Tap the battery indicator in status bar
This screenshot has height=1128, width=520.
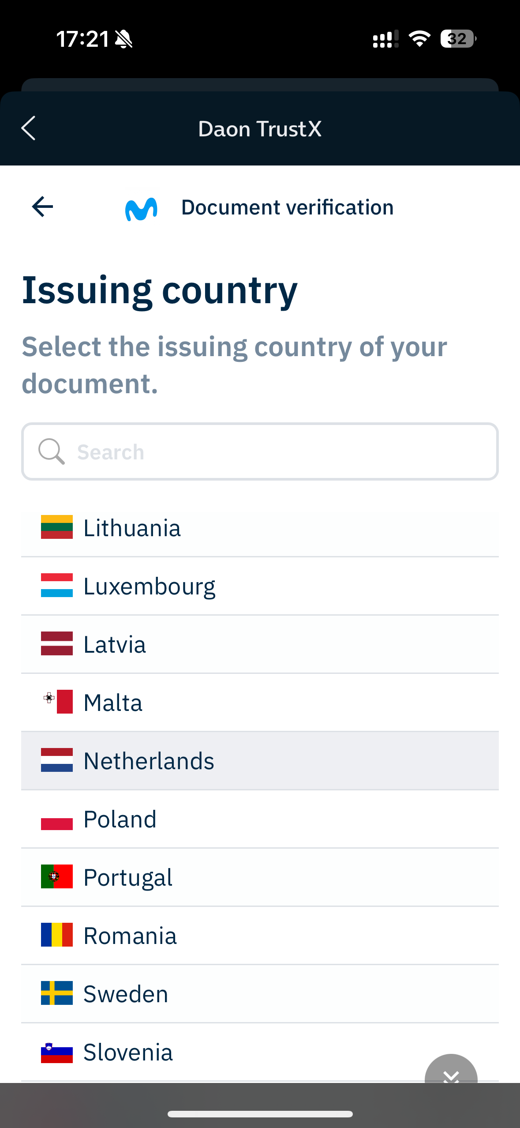pos(458,39)
